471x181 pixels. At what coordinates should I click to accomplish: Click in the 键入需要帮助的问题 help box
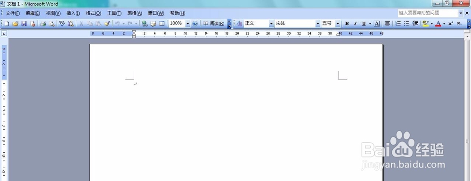pyautogui.click(x=428, y=13)
